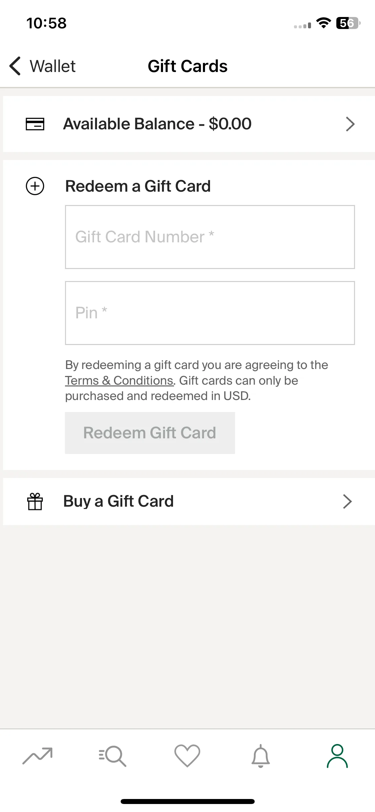Open the Terms & Conditions link
375x812 pixels.
(x=119, y=380)
